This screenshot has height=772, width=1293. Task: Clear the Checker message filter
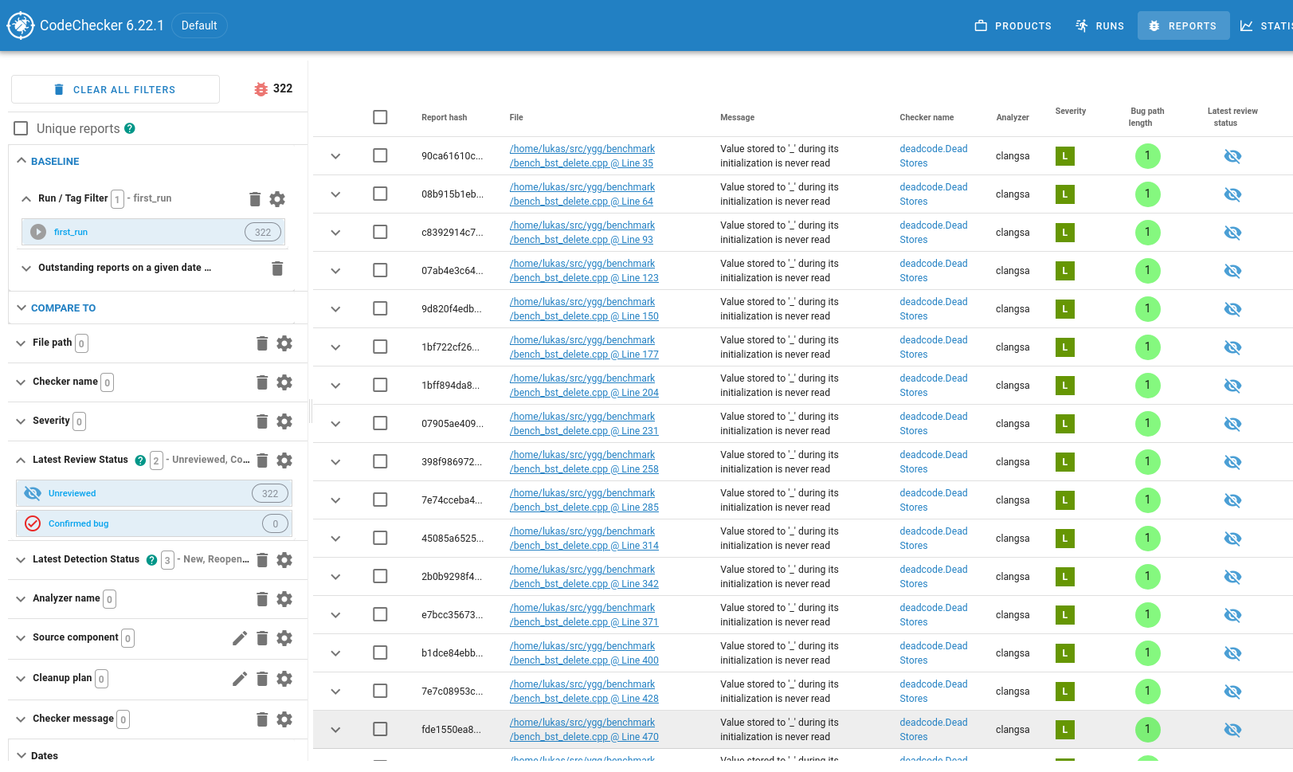262,719
